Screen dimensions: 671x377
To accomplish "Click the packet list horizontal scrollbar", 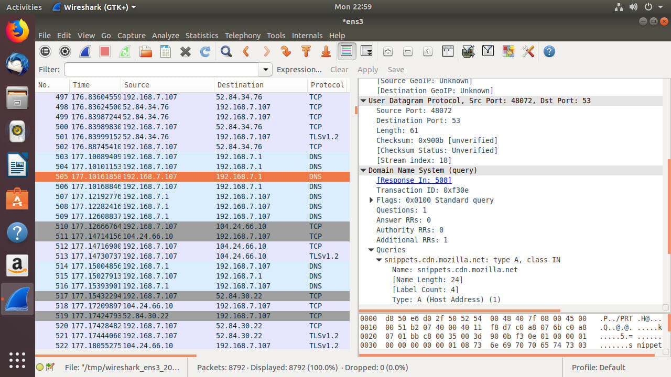I will [x=115, y=356].
